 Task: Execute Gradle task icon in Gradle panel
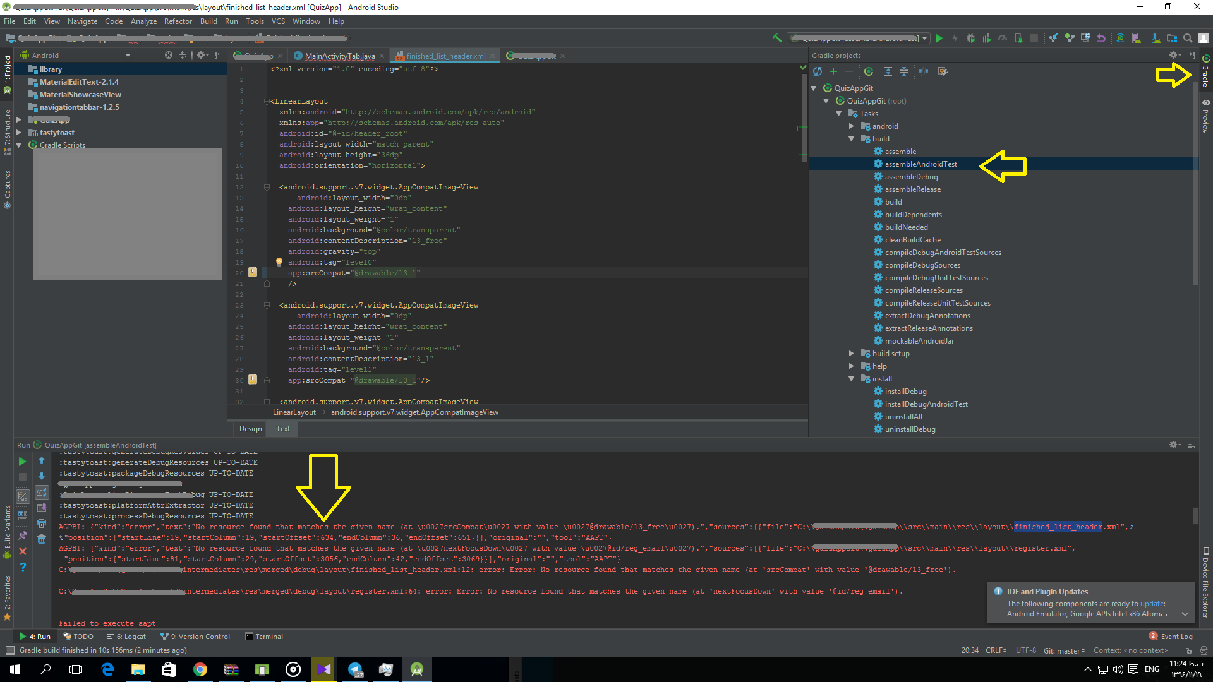click(x=869, y=72)
